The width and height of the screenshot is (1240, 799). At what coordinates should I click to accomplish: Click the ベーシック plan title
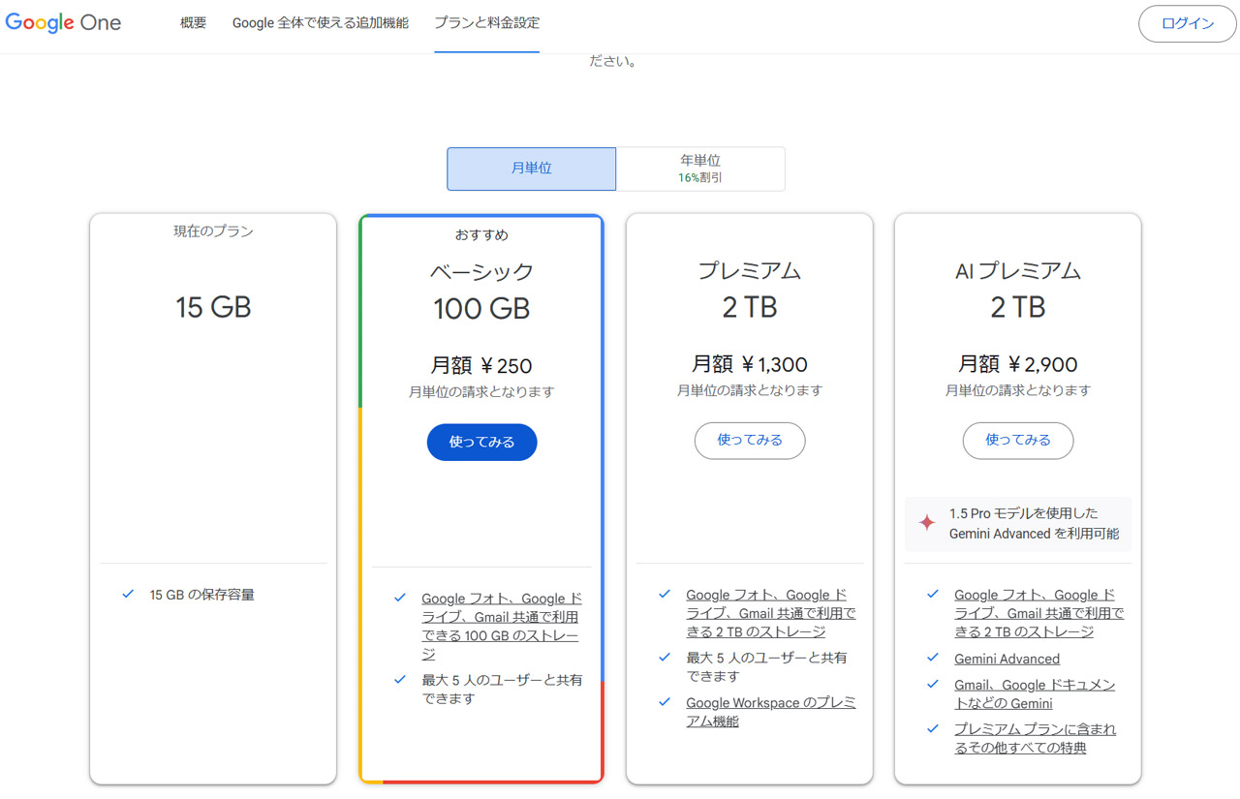click(x=481, y=272)
